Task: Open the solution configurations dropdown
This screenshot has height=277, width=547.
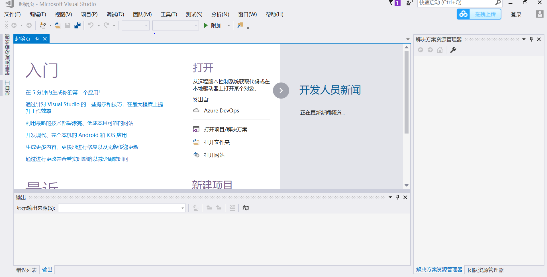Action: click(x=136, y=26)
